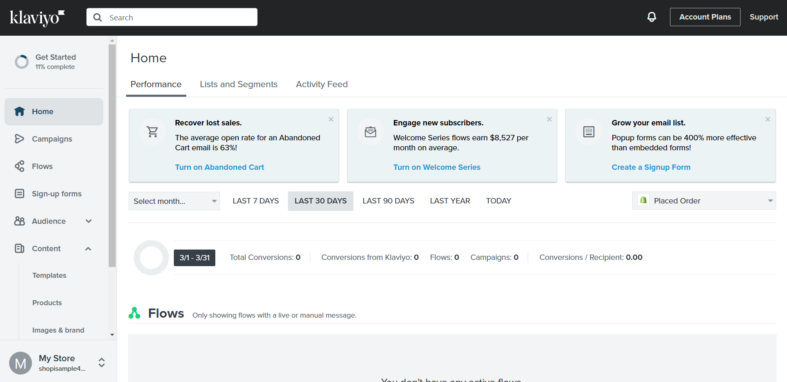This screenshot has height=382, width=787.
Task: Click Create a Signup Form
Action: pos(651,167)
